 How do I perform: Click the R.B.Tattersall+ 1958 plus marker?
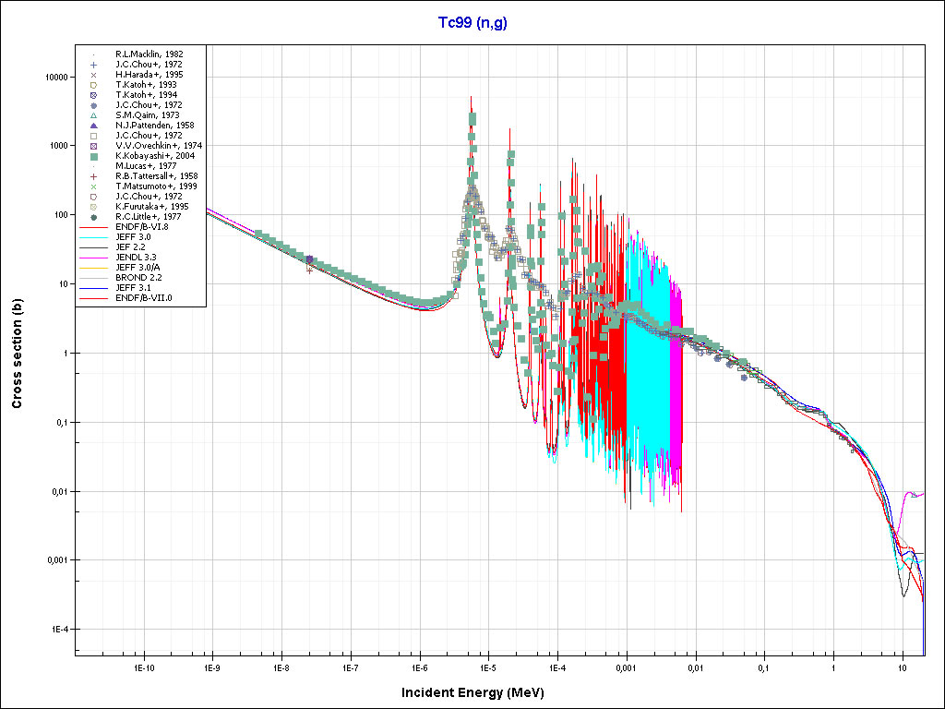click(x=93, y=176)
